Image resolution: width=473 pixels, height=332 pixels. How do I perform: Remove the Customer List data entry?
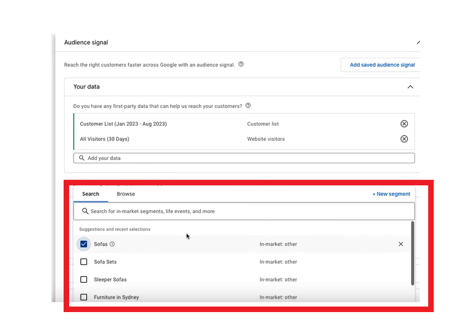pyautogui.click(x=404, y=124)
